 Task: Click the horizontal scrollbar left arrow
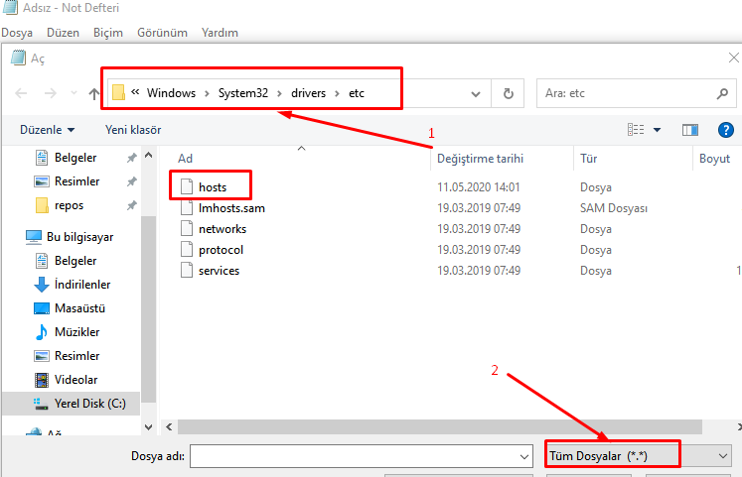pos(169,426)
